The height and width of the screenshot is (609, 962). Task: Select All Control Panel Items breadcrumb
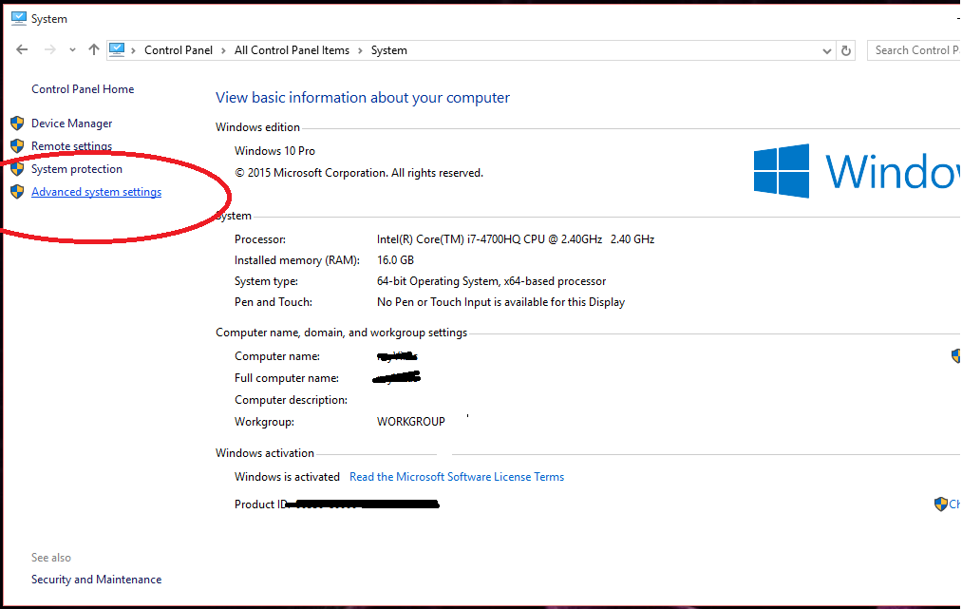[292, 50]
